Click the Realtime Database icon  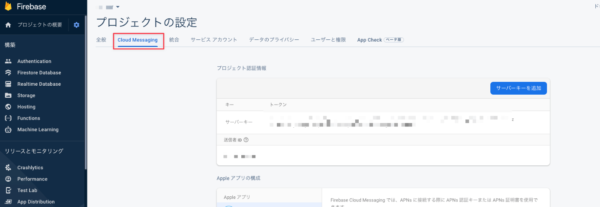(x=8, y=84)
